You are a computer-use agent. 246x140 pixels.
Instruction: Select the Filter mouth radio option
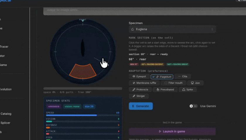coord(174,83)
